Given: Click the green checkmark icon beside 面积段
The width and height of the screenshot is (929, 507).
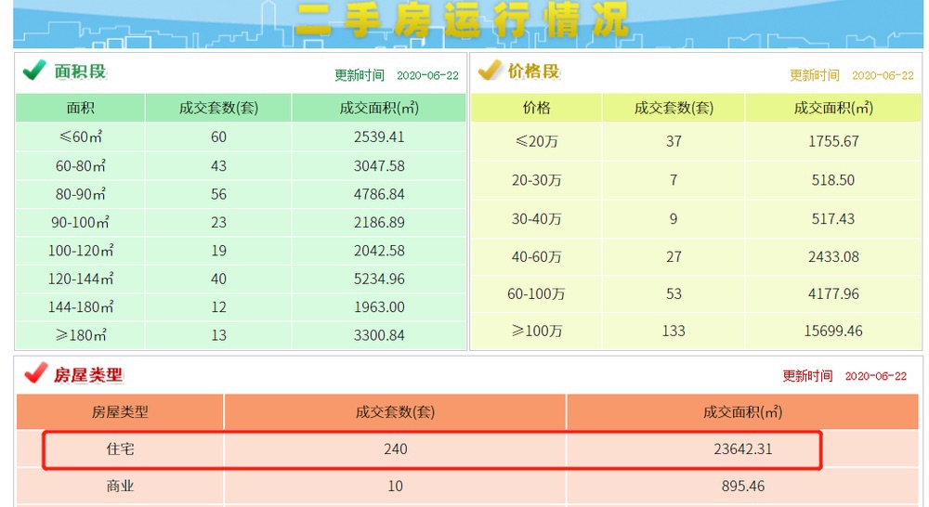Looking at the screenshot, I should [x=34, y=71].
